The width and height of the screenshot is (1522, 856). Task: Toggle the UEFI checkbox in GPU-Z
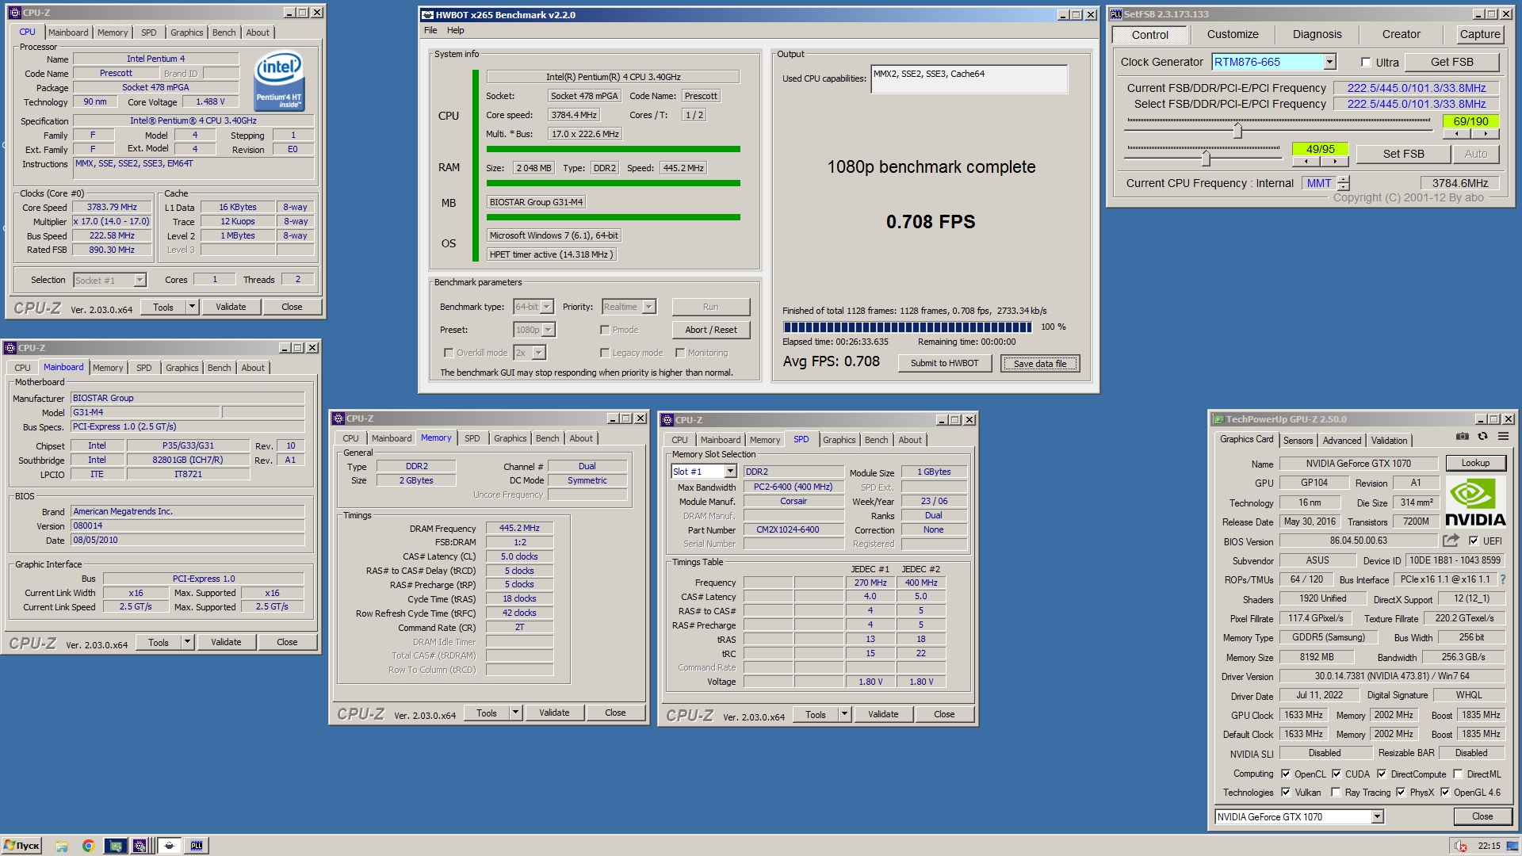1474,541
